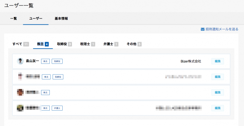Open 畠山友一's profile avatar
The width and height of the screenshot is (244, 126).
tap(20, 61)
